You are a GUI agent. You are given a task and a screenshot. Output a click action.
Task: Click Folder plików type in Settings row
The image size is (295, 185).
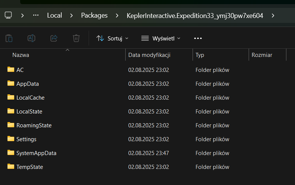coord(212,139)
